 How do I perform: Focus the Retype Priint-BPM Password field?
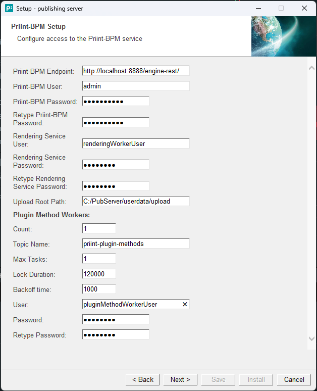point(116,122)
